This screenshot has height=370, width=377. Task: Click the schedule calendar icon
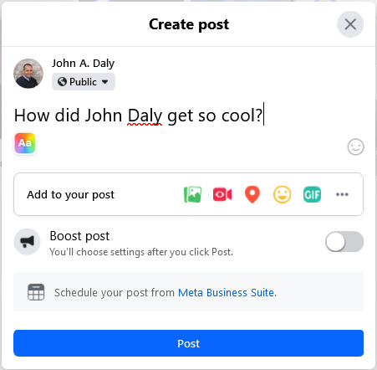(36, 292)
